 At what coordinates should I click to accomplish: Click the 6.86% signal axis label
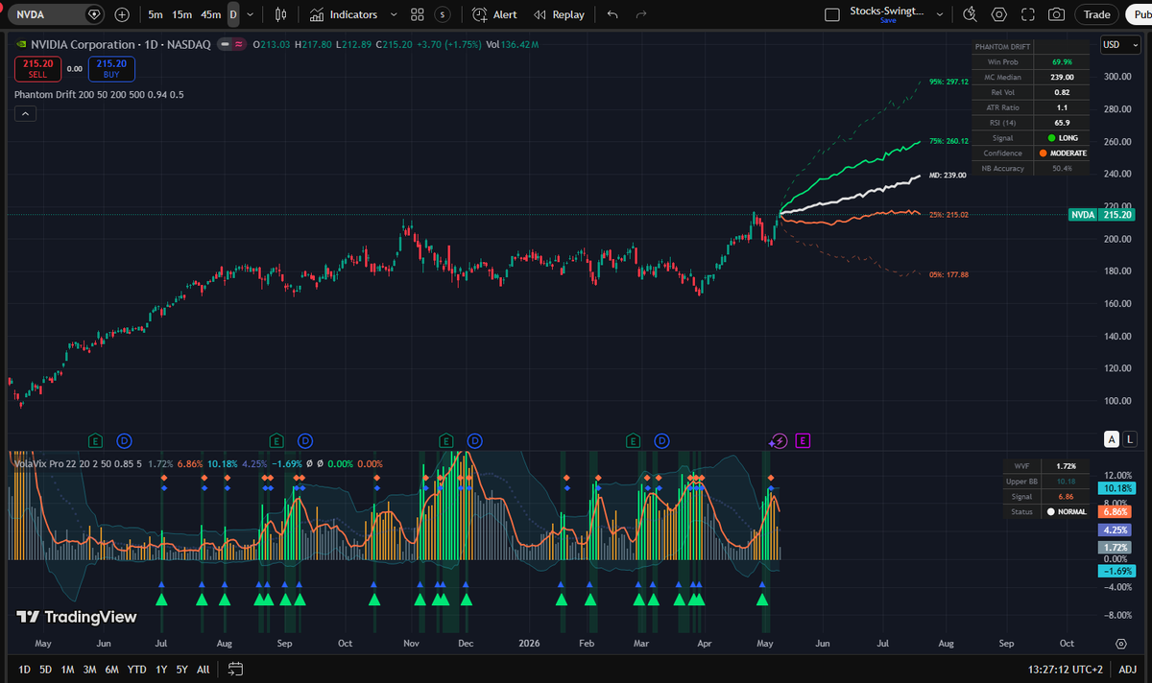click(x=1113, y=511)
